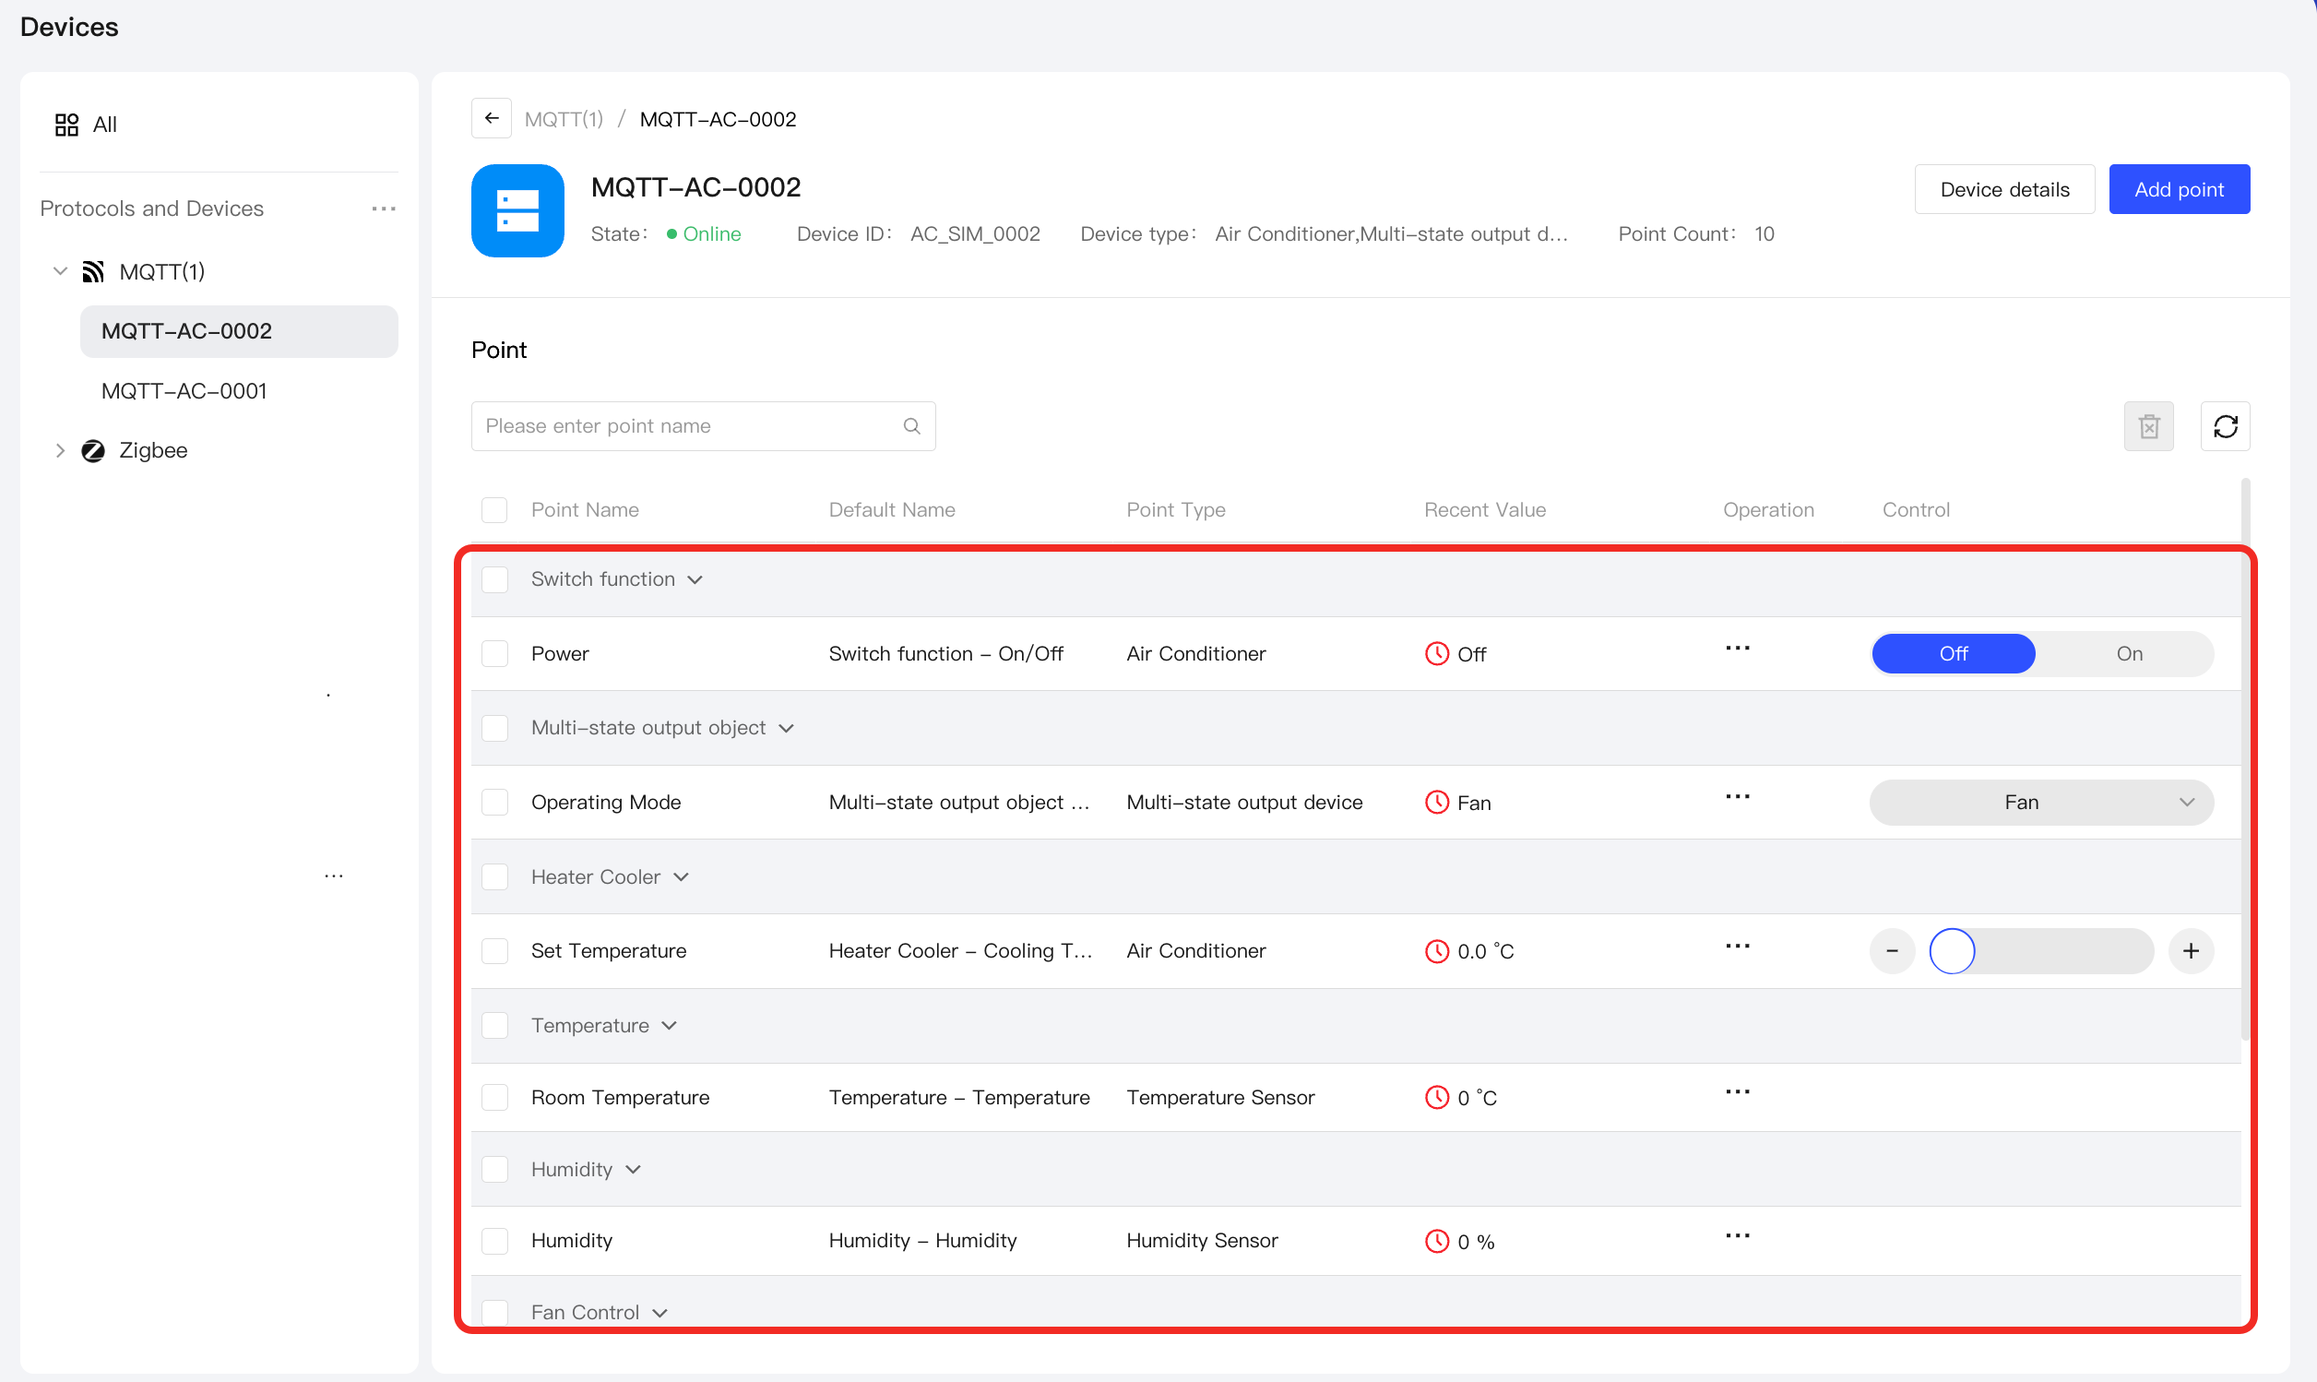Open the All devices grid icon
The height and width of the screenshot is (1382, 2317).
66,125
